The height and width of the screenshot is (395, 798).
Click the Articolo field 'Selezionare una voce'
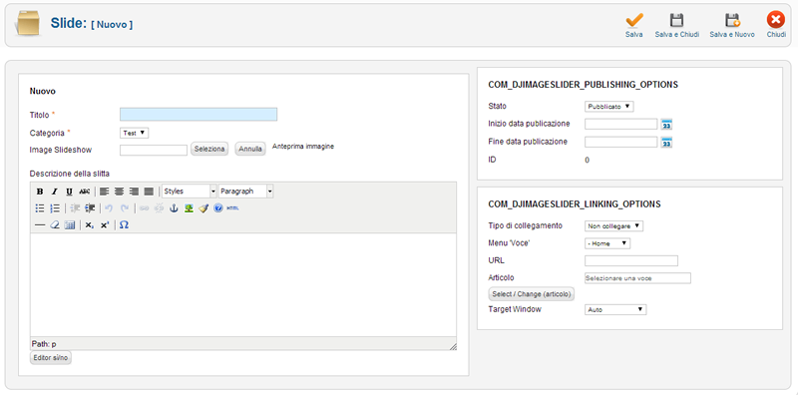tap(637, 278)
